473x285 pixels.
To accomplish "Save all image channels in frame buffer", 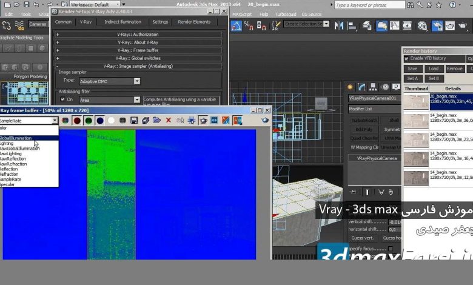I will 146,121.
